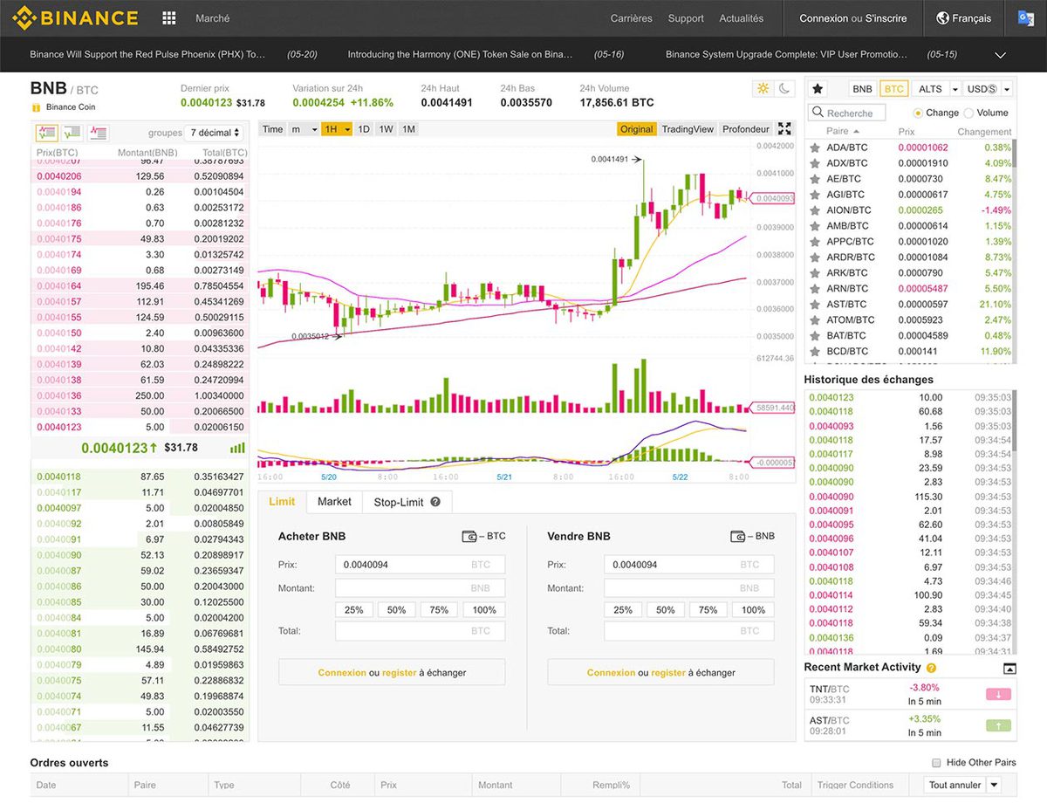Show favorites star tab in pairs panel
This screenshot has width=1047, height=810.
point(818,89)
